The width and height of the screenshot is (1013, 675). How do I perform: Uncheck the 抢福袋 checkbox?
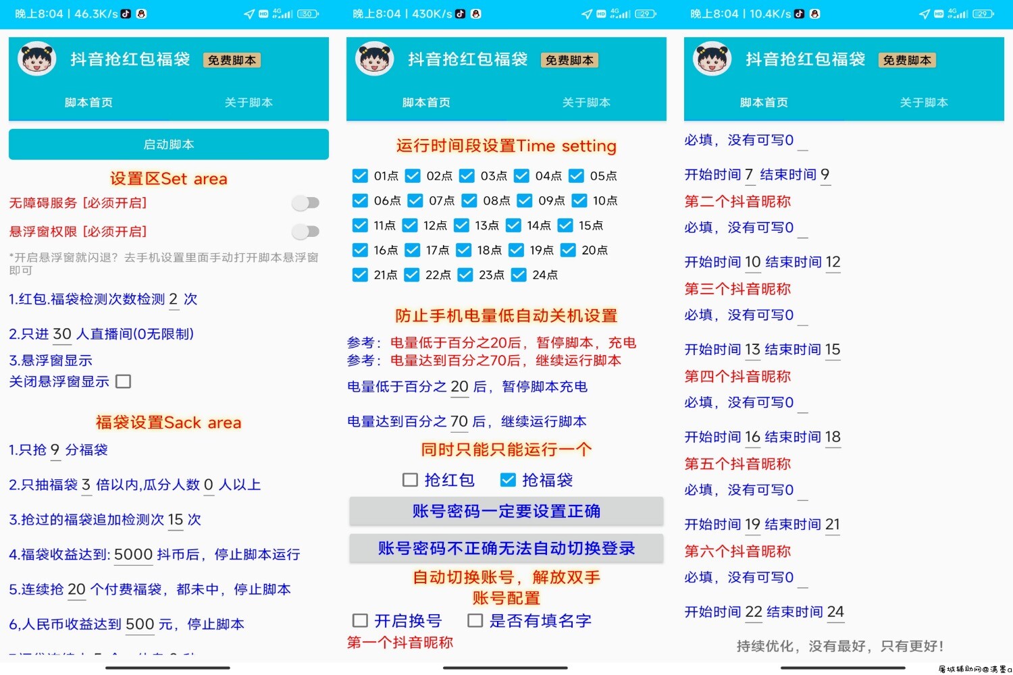508,480
